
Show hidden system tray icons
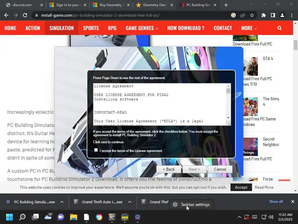click(240, 217)
